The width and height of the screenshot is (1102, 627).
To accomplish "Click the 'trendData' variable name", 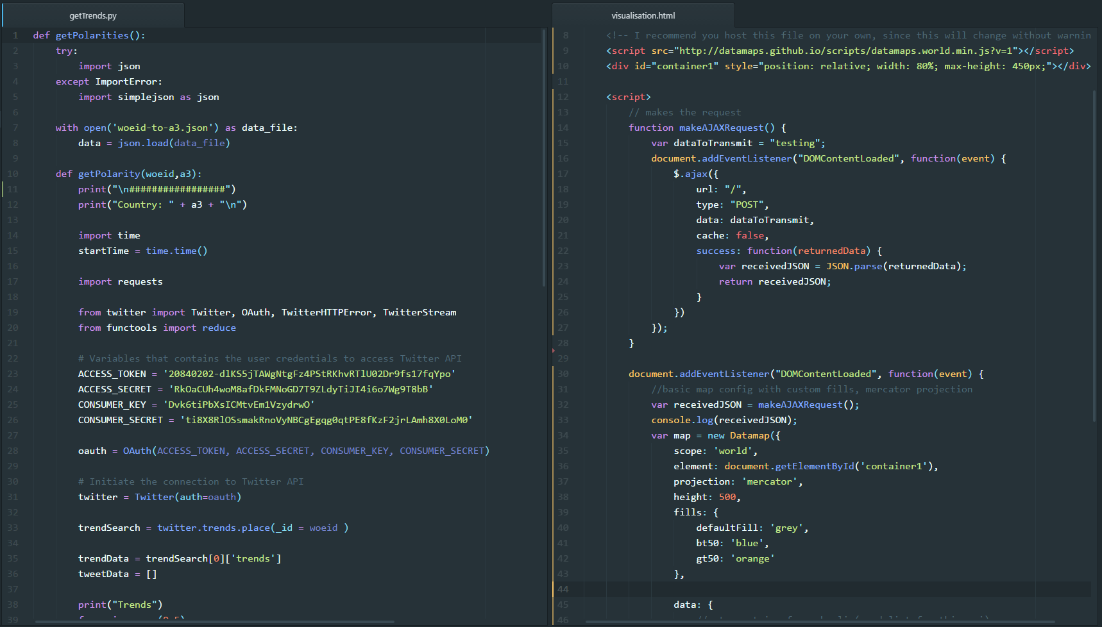I will (x=103, y=558).
